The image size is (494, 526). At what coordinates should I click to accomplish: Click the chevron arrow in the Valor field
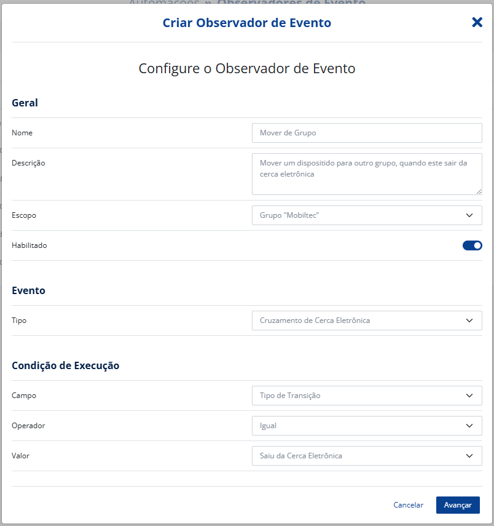click(x=469, y=456)
